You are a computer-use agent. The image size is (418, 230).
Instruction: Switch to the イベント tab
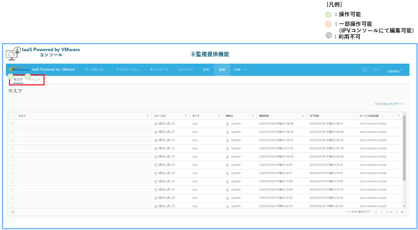(x=35, y=80)
